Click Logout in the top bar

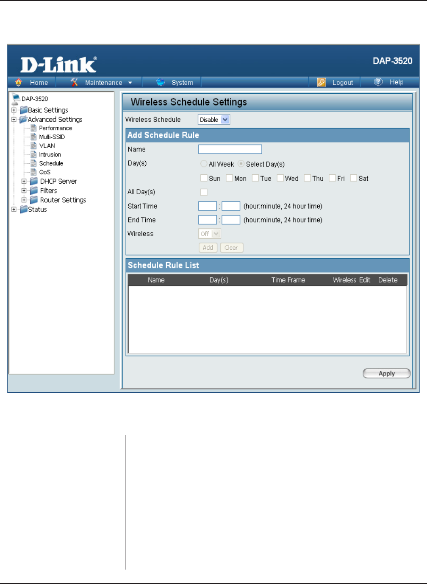click(343, 83)
